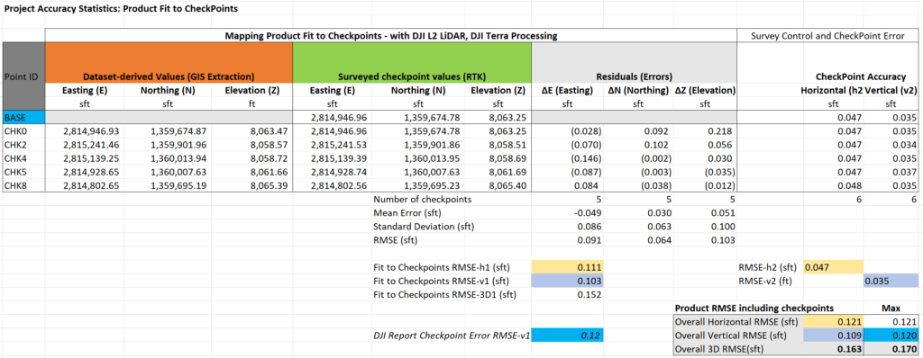
Task: Click the gray 'Point ID' header cell
Action: click(23, 76)
